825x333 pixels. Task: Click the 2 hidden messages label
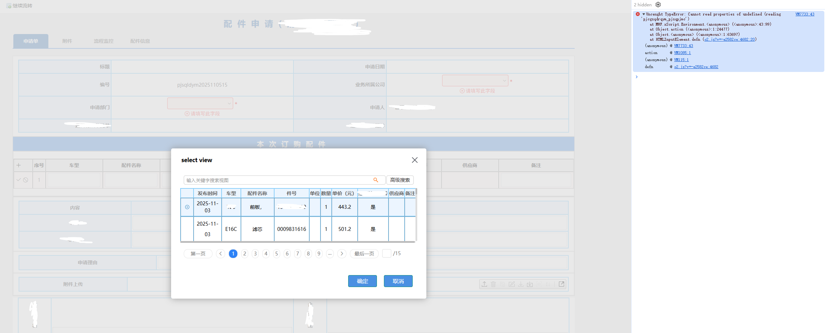[x=643, y=5]
